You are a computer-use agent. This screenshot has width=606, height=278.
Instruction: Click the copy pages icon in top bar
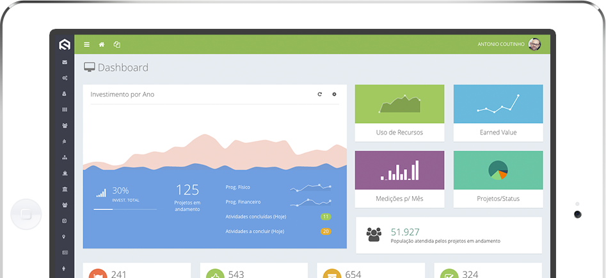pos(116,44)
